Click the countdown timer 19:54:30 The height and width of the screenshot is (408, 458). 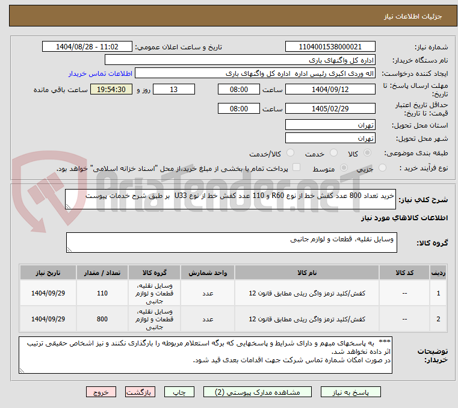(111, 89)
